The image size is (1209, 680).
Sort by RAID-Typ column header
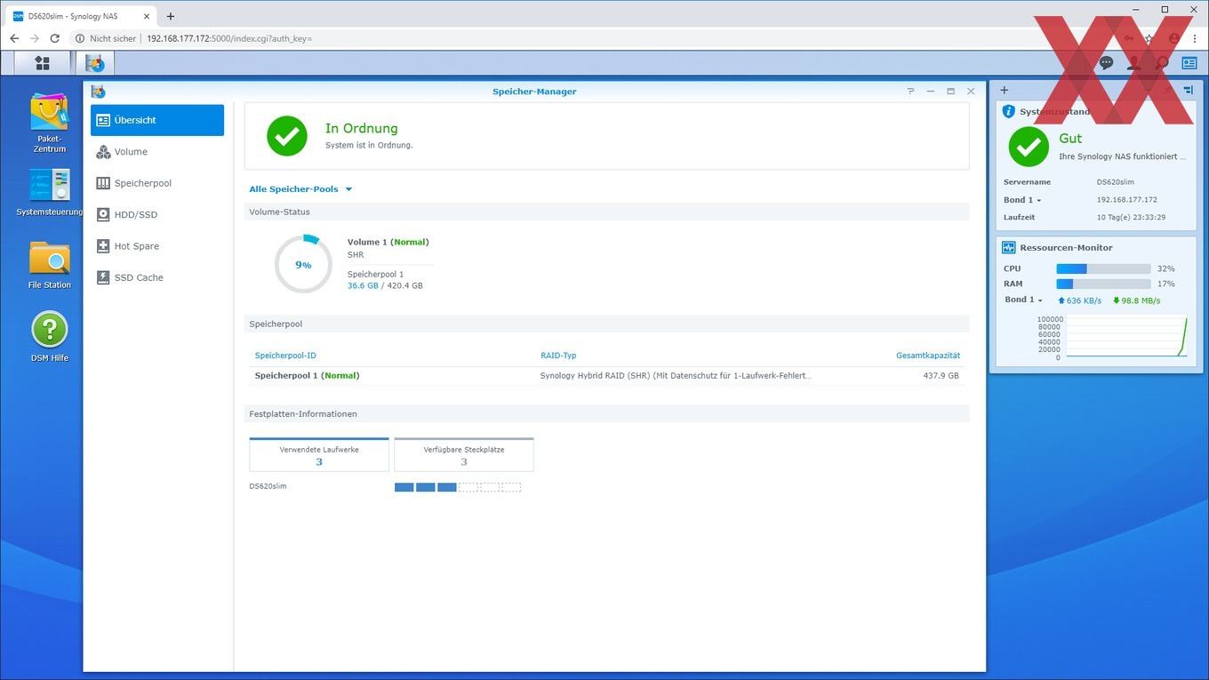click(x=558, y=356)
